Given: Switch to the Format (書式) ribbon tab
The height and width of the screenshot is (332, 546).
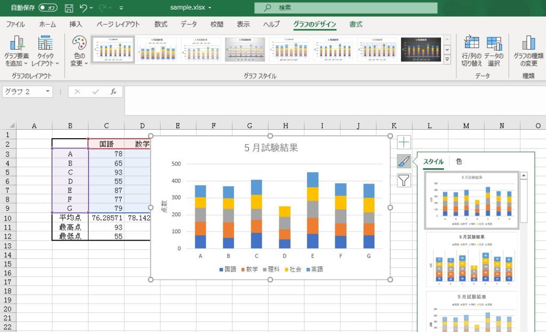Looking at the screenshot, I should (x=356, y=24).
